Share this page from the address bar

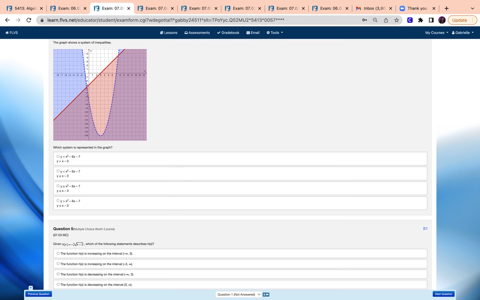pyautogui.click(x=386, y=20)
